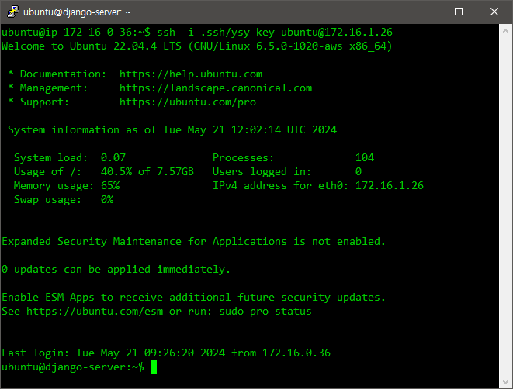Click the 'Last login' line
Screen dimensions: 513x389
click(x=166, y=353)
